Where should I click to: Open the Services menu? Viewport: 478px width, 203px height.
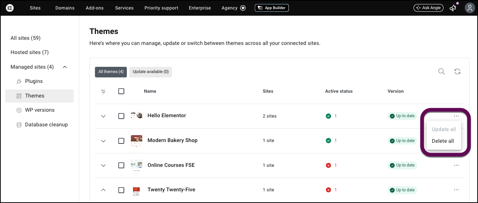(x=124, y=8)
